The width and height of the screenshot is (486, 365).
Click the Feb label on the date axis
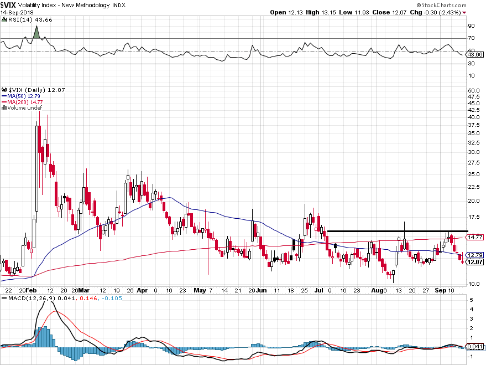31,291
